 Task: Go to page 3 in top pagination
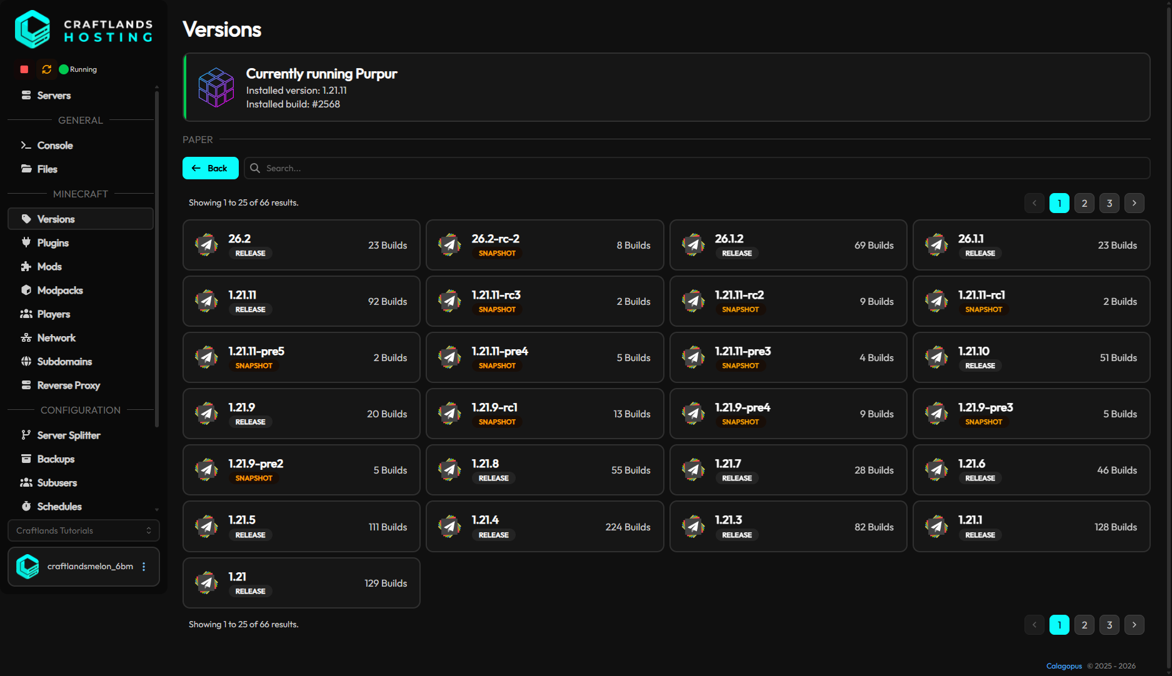point(1109,203)
